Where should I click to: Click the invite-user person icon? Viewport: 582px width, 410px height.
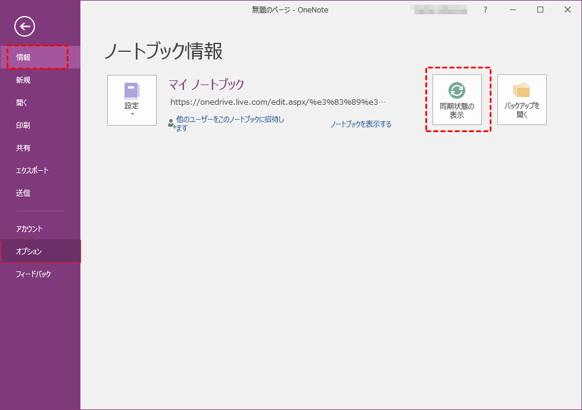click(x=172, y=124)
